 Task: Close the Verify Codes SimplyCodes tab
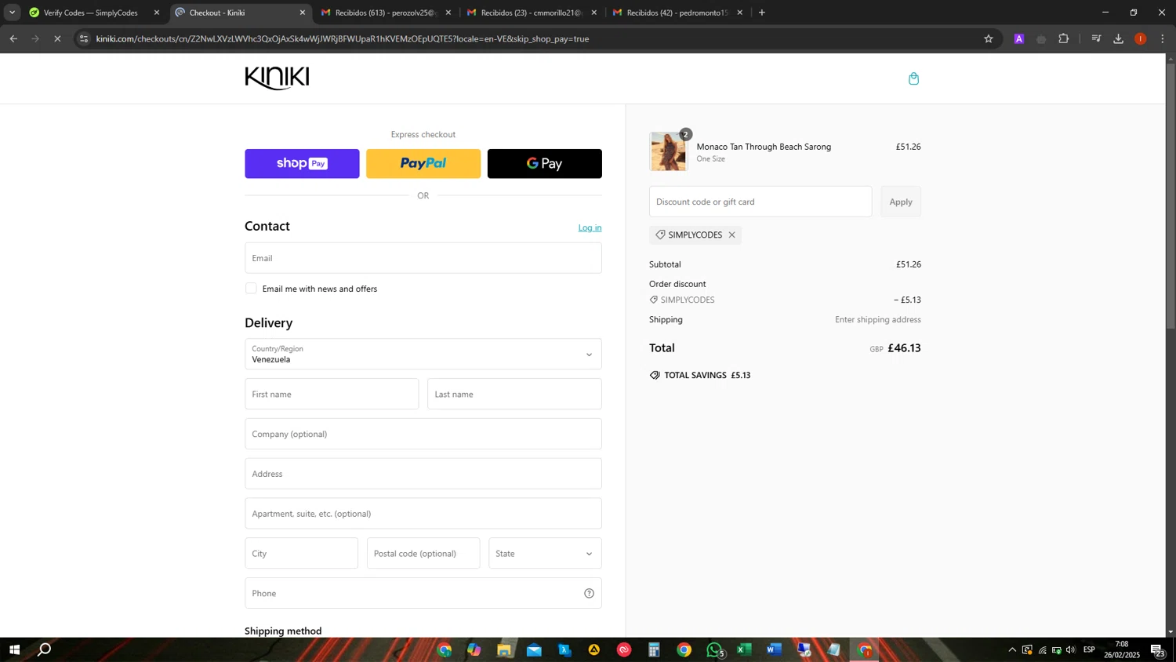[x=156, y=13]
